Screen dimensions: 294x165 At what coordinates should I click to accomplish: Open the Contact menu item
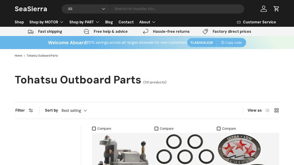point(126,22)
